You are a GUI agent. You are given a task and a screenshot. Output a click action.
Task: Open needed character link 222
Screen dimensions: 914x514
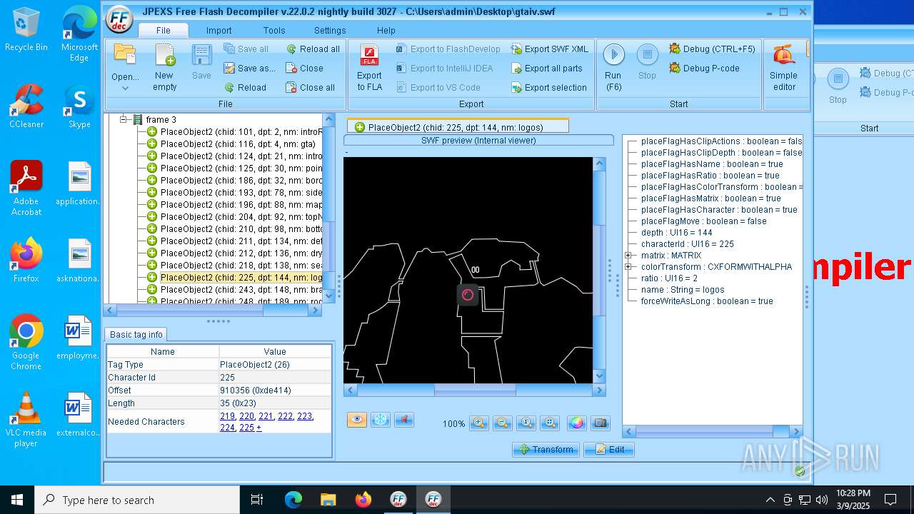[x=285, y=416]
